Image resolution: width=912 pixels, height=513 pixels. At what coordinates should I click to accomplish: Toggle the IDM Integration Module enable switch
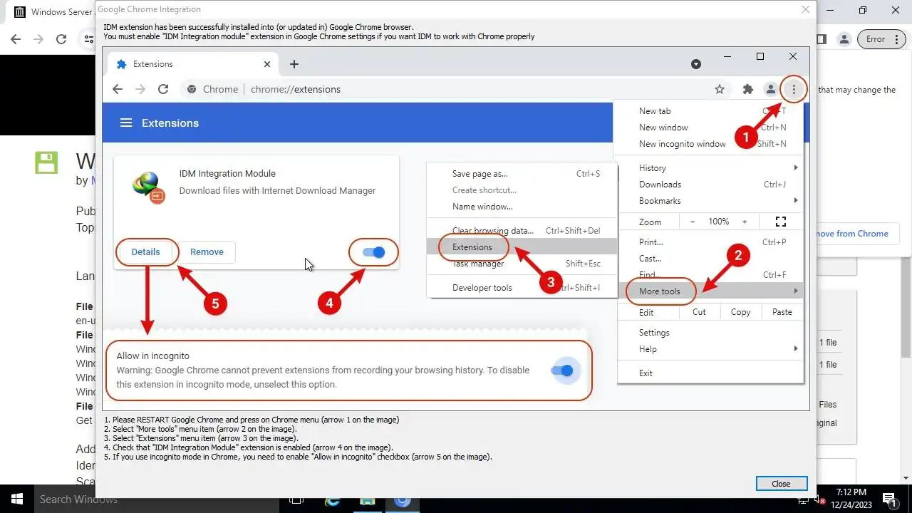(x=373, y=252)
